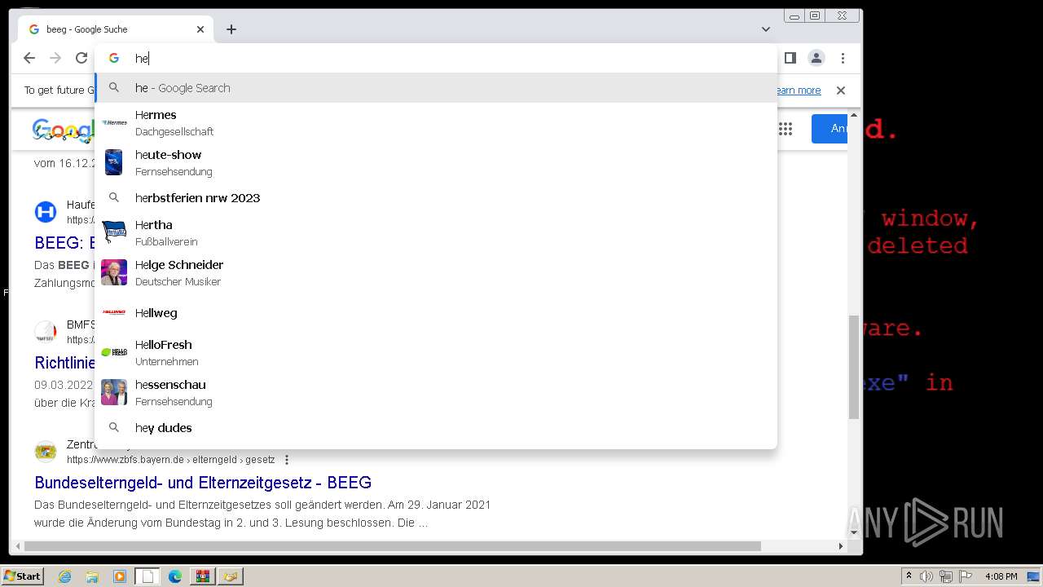Toggle the browser side panel

(x=790, y=58)
